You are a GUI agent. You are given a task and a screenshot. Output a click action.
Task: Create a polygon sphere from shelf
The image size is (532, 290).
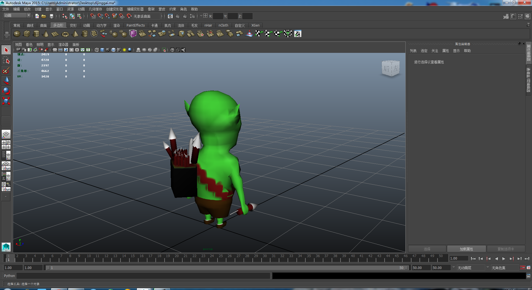17,34
